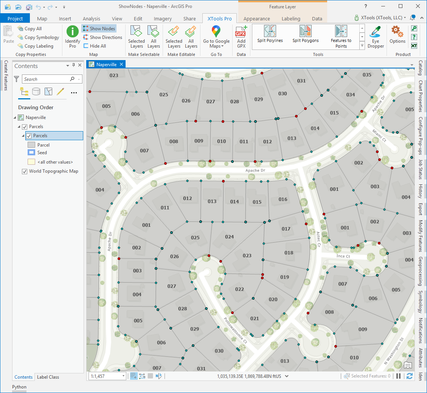Collapse the Naperville map tree node

tap(15, 118)
